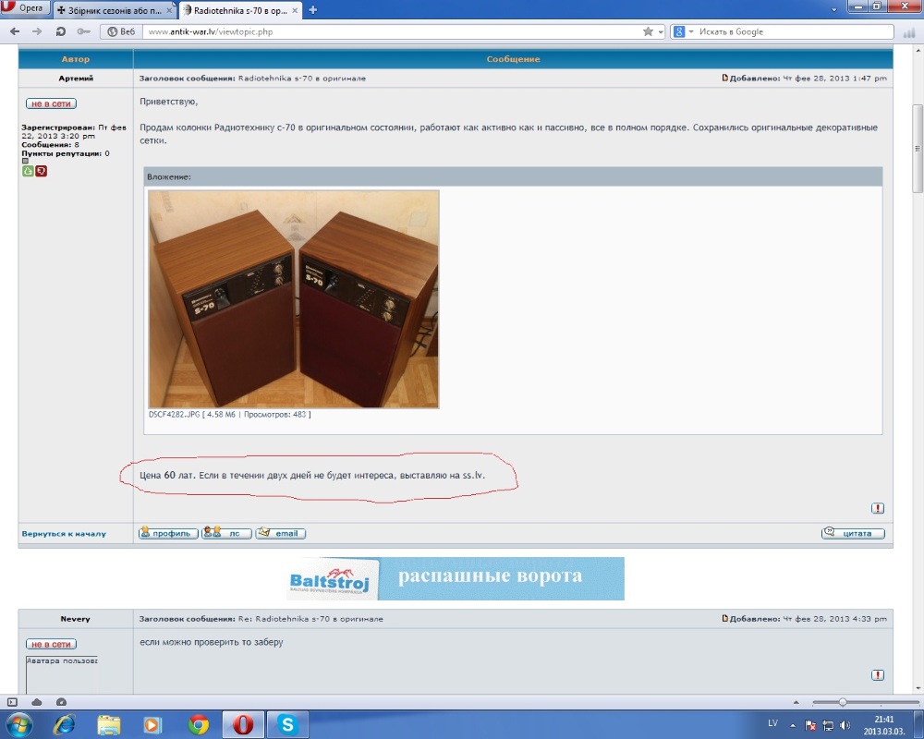
Task: Open Windows Media Player from taskbar
Action: pyautogui.click(x=152, y=724)
